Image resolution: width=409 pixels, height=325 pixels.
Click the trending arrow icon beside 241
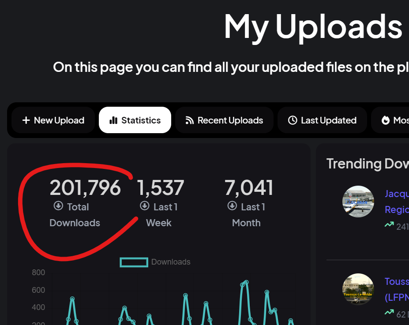(x=389, y=224)
